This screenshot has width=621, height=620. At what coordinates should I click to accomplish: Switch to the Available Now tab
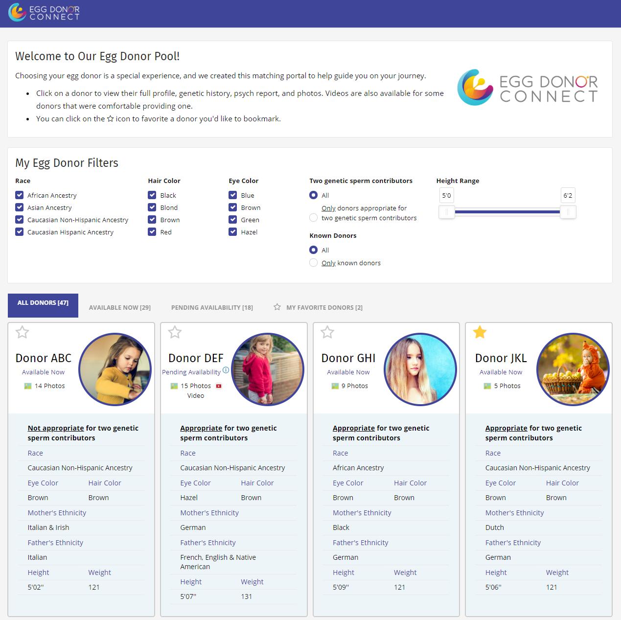point(119,307)
